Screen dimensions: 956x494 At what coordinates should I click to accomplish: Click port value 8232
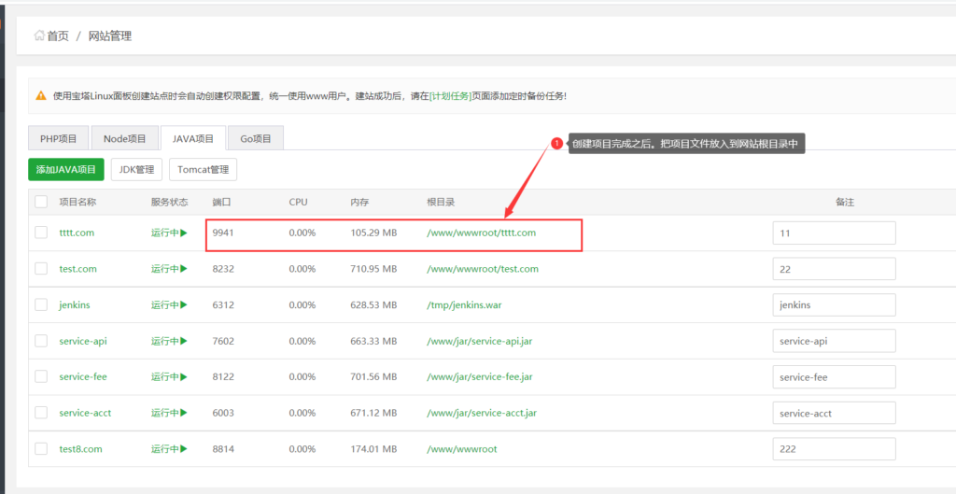[223, 269]
